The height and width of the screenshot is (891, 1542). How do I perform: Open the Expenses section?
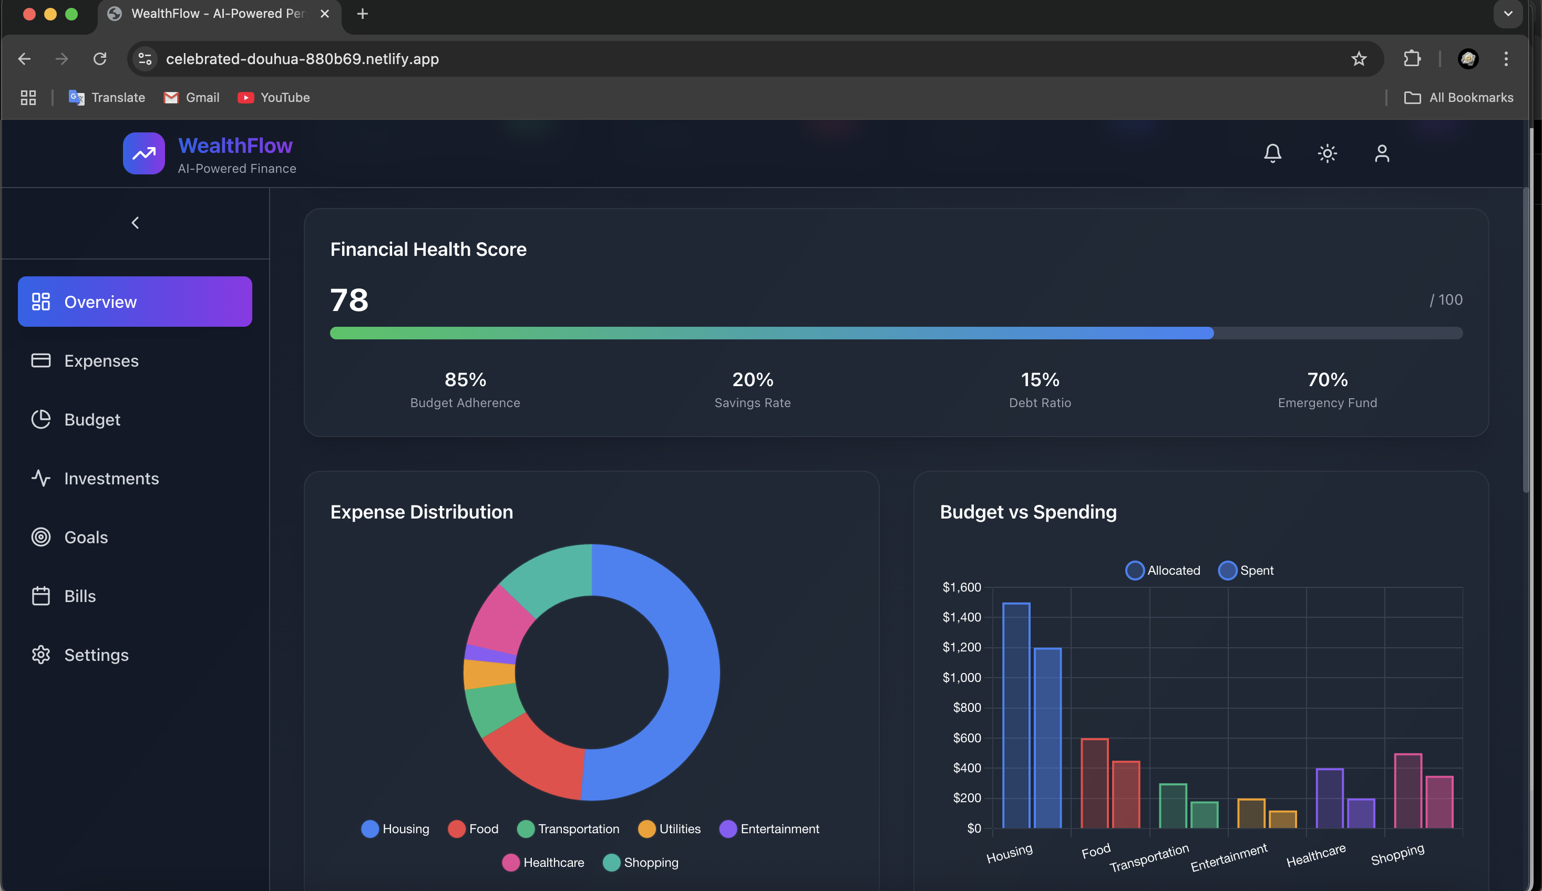coord(101,361)
